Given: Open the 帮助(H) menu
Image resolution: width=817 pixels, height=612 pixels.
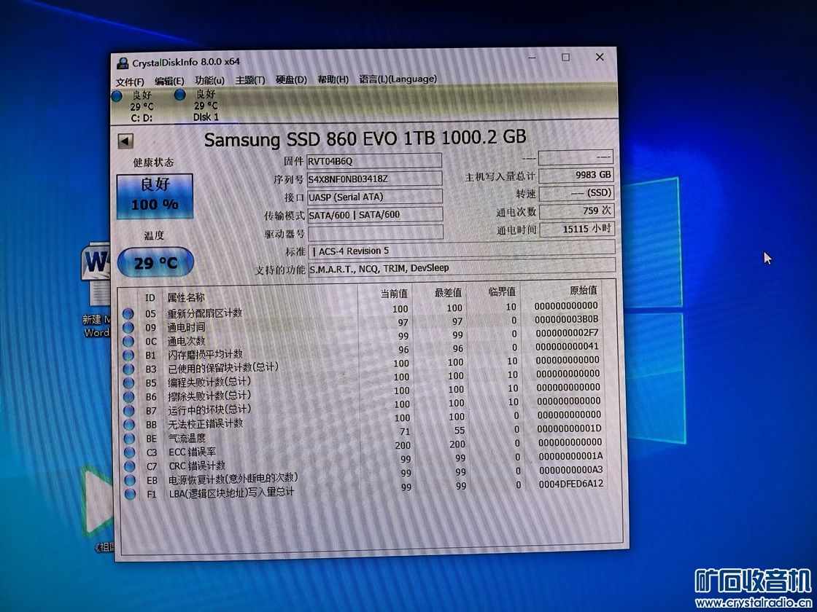Looking at the screenshot, I should pyautogui.click(x=333, y=79).
